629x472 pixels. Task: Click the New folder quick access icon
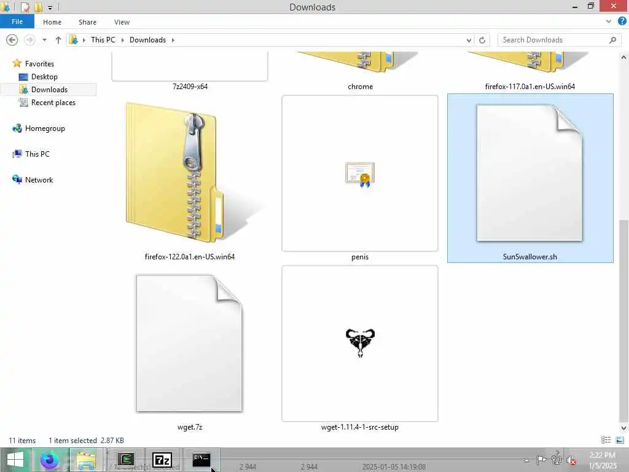(x=39, y=7)
